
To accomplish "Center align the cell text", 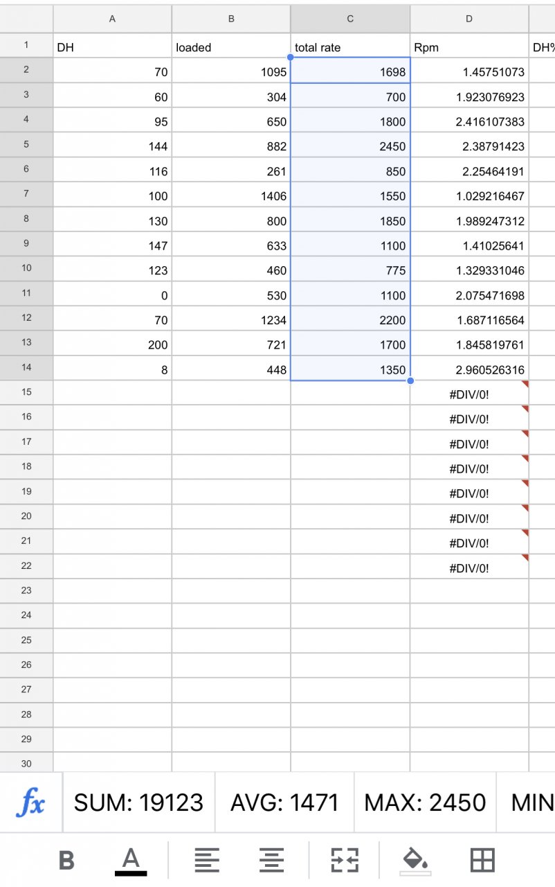I will tap(272, 861).
